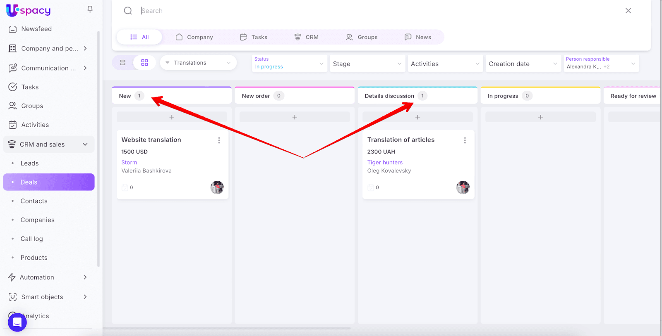
Task: Click the search magnifier icon
Action: tap(128, 11)
